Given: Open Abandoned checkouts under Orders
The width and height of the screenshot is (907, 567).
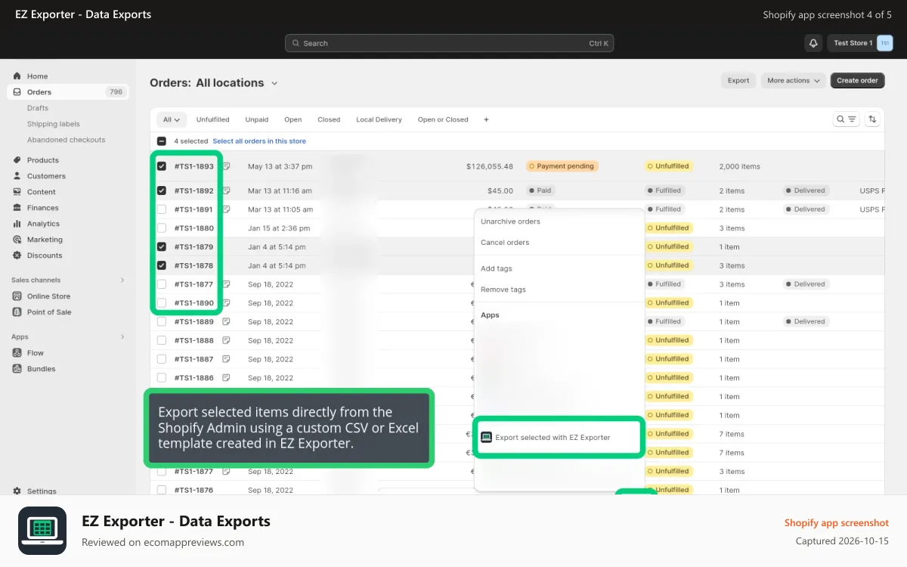Looking at the screenshot, I should (x=67, y=140).
